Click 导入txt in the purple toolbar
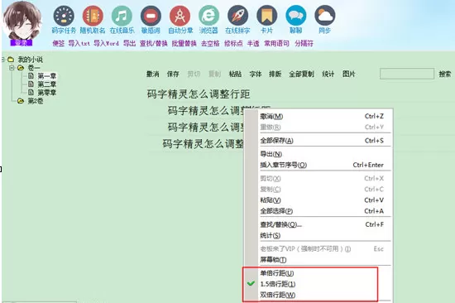Viewport: 455px width, 303px height. click(79, 43)
